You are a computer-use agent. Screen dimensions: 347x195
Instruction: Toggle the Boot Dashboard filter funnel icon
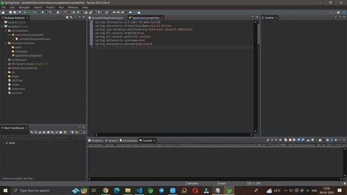click(x=72, y=132)
